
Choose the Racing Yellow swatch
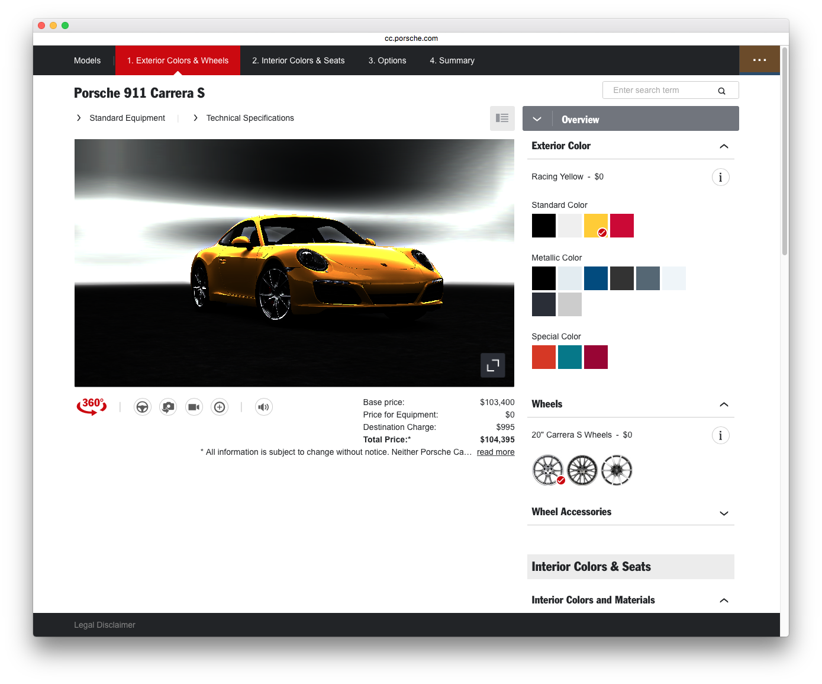pos(596,226)
